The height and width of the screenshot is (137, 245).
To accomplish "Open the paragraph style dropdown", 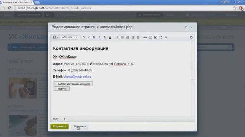I will point(70,37).
